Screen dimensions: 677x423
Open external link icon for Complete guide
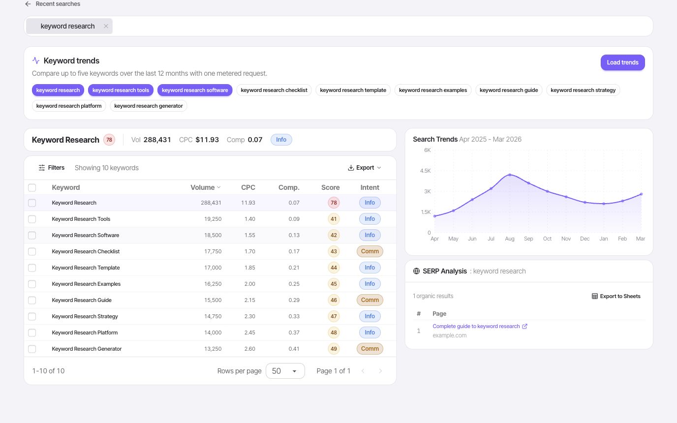[x=524, y=326]
